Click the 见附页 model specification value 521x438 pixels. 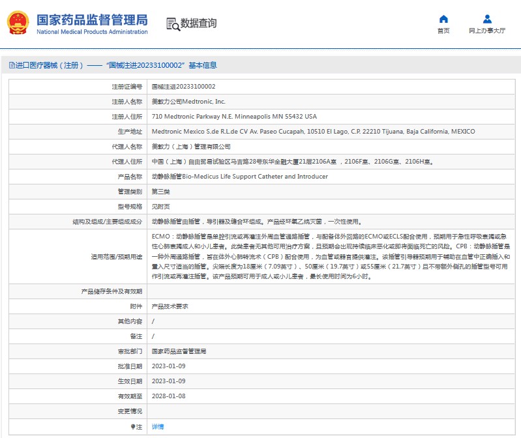(x=160, y=207)
